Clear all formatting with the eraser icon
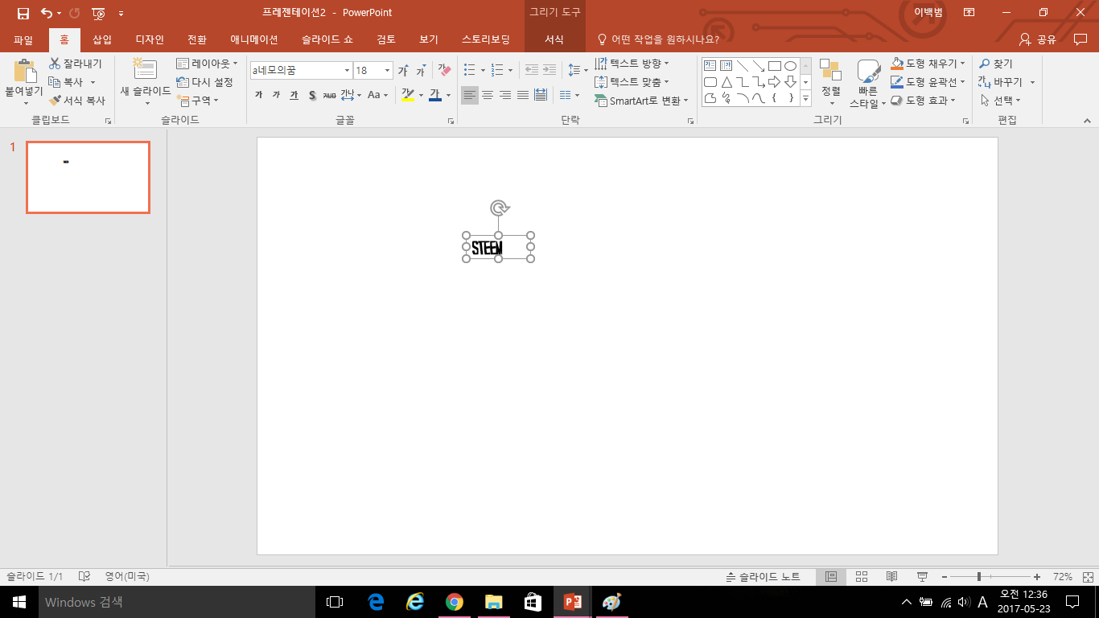This screenshot has width=1099, height=618. tap(444, 71)
